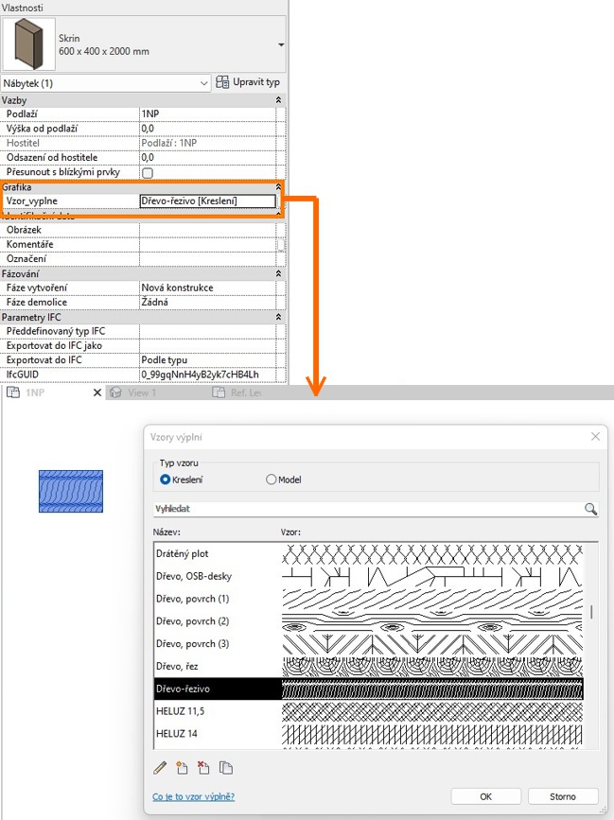Image resolution: width=614 pixels, height=820 pixels.
Task: Collapse the Parametry IFC section
Action: [278, 317]
